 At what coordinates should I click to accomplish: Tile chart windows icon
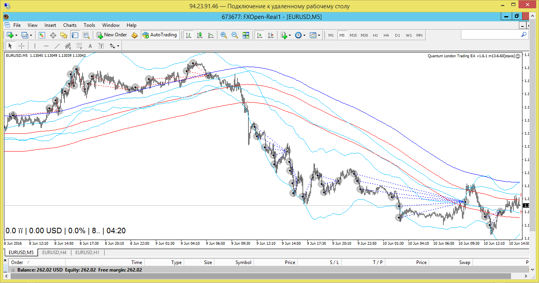point(246,35)
